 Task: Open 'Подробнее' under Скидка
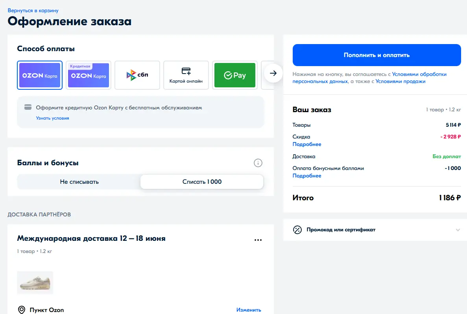point(307,144)
